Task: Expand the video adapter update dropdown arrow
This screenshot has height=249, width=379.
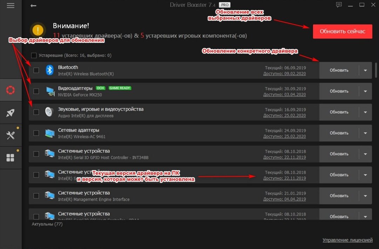Action: click(x=365, y=91)
